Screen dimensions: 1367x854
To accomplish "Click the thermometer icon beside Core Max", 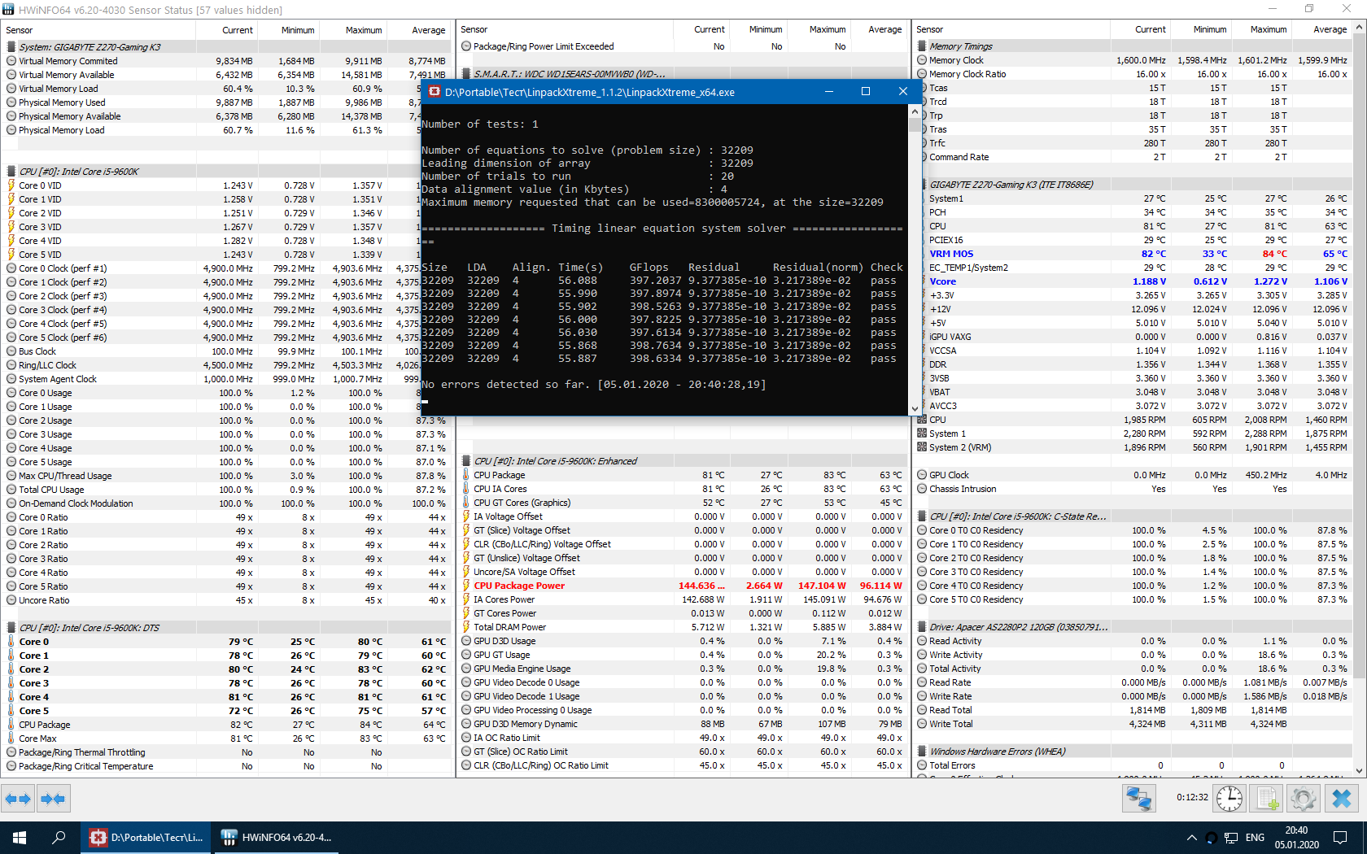I will [11, 739].
